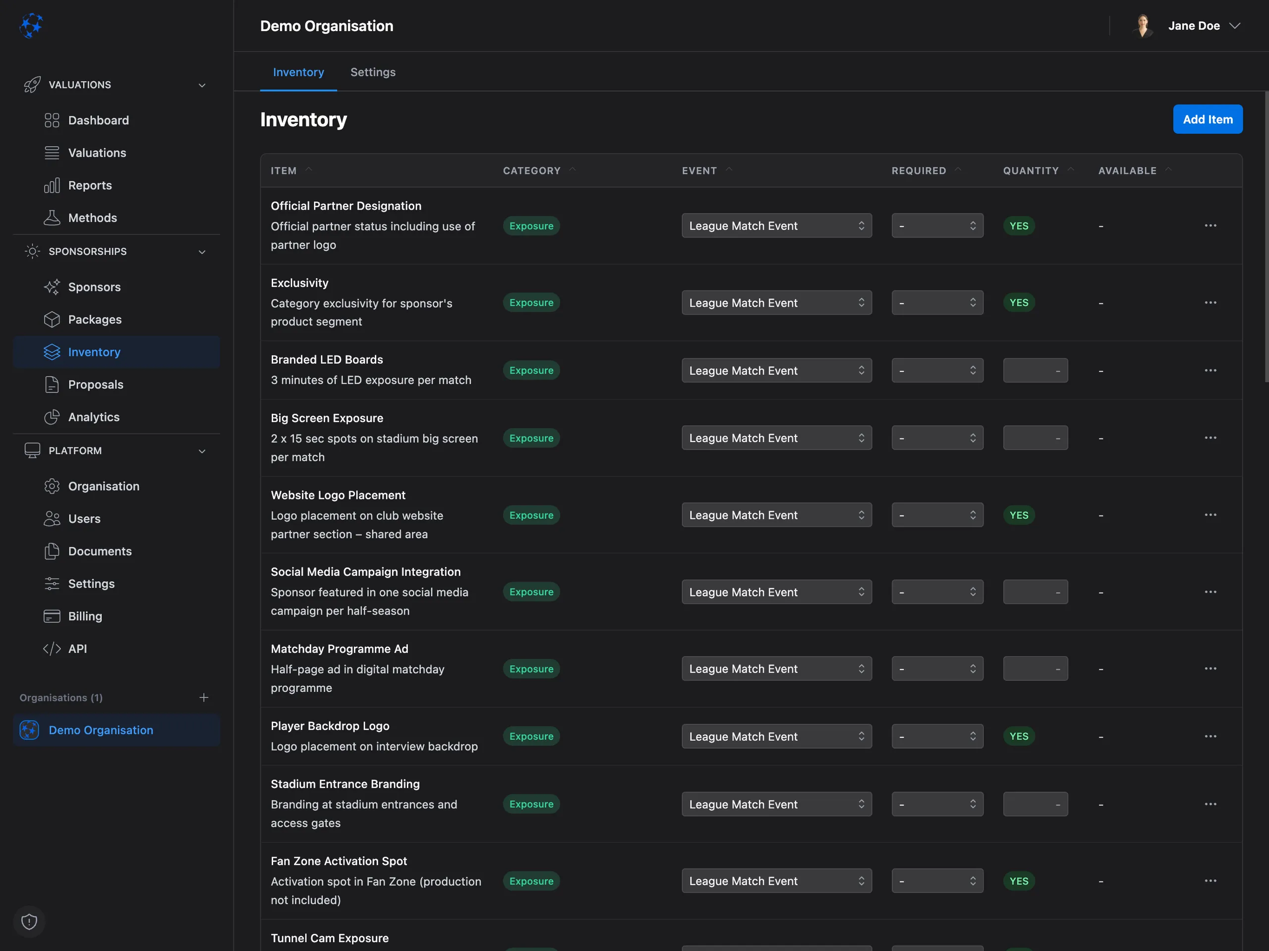
Task: Open Packages box icon
Action: [52, 320]
